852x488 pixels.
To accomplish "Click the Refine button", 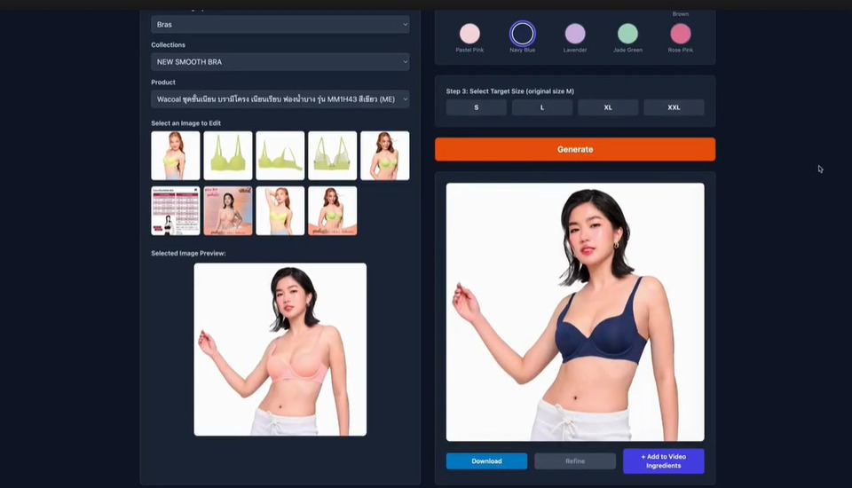I will (574, 461).
